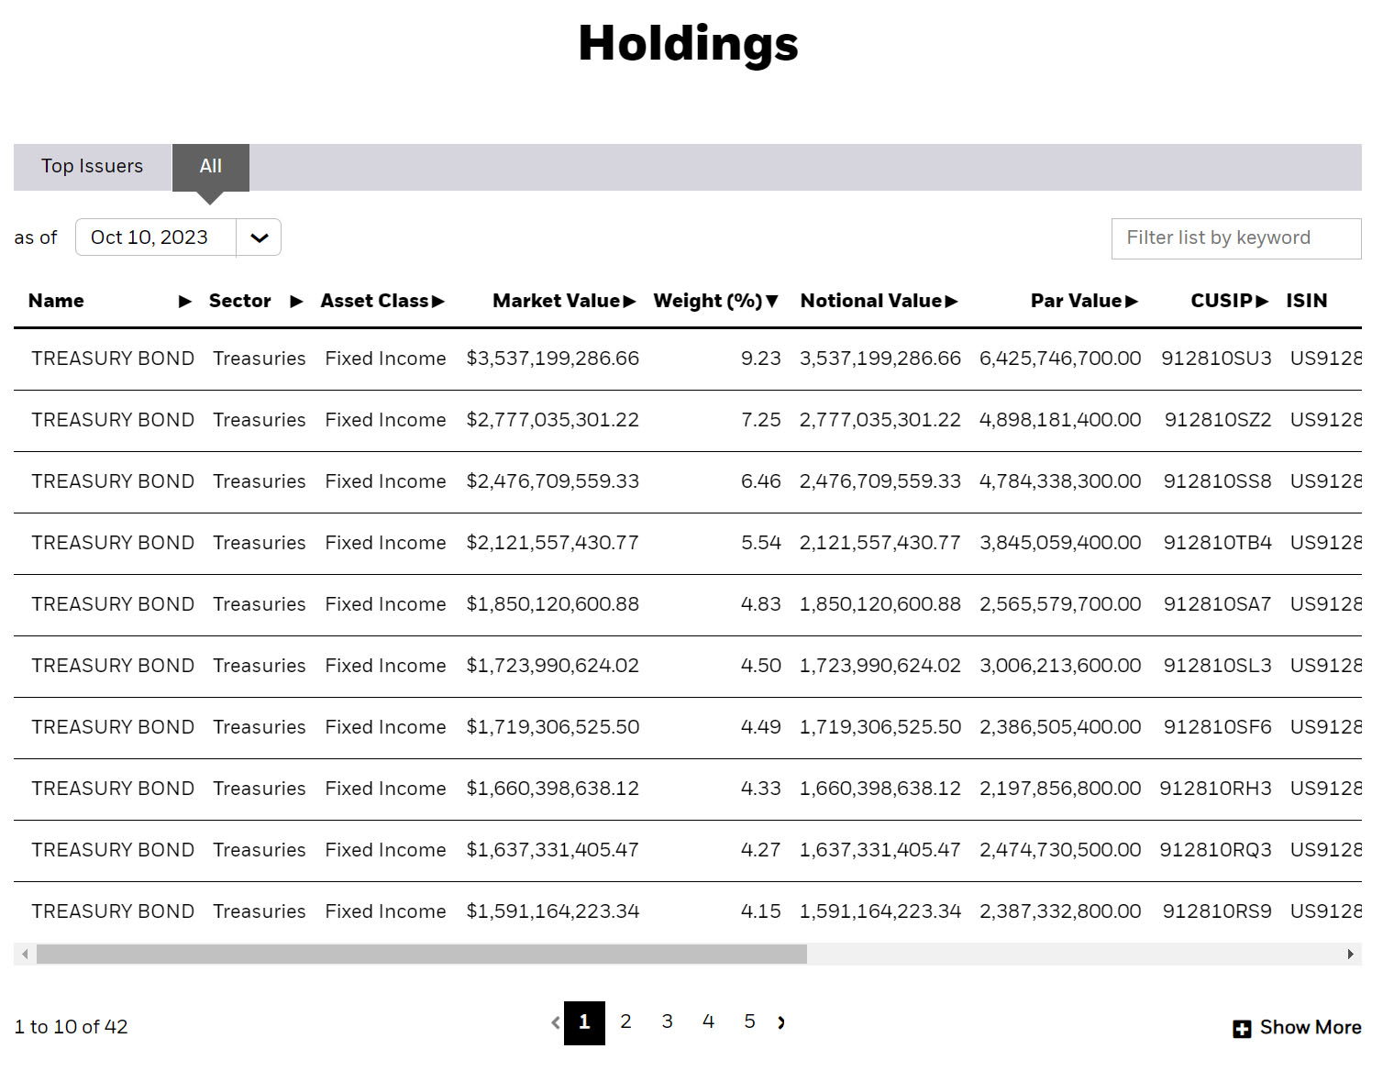
Task: Click the 'Filter list by keyword' field
Action: coord(1235,237)
